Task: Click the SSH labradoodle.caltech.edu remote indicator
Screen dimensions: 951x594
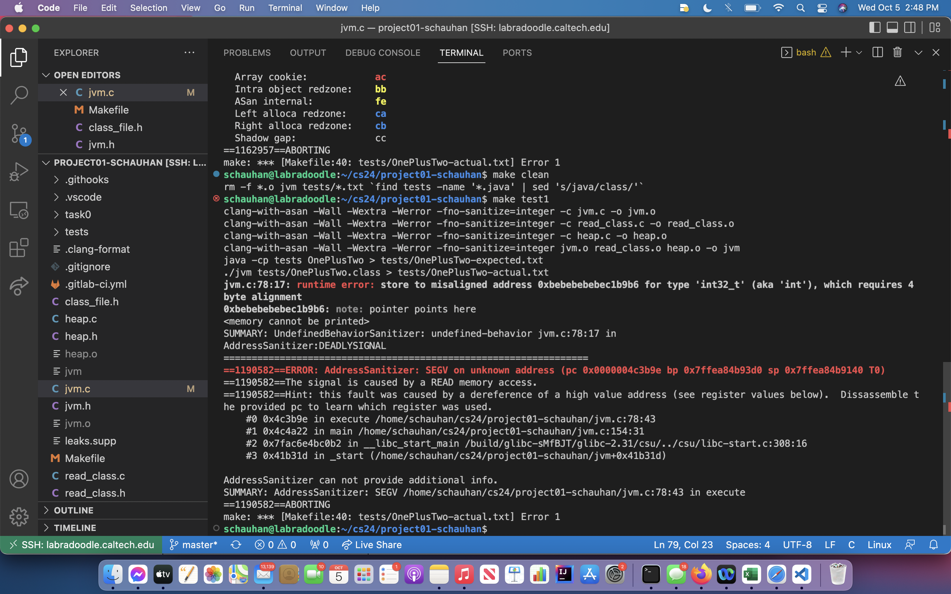Action: (x=82, y=545)
